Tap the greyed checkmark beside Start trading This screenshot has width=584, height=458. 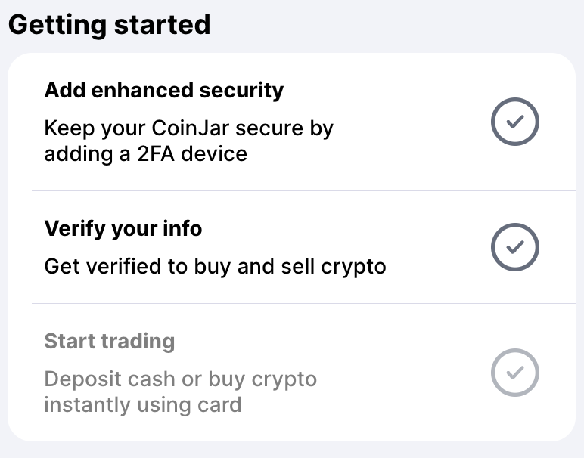pos(515,373)
